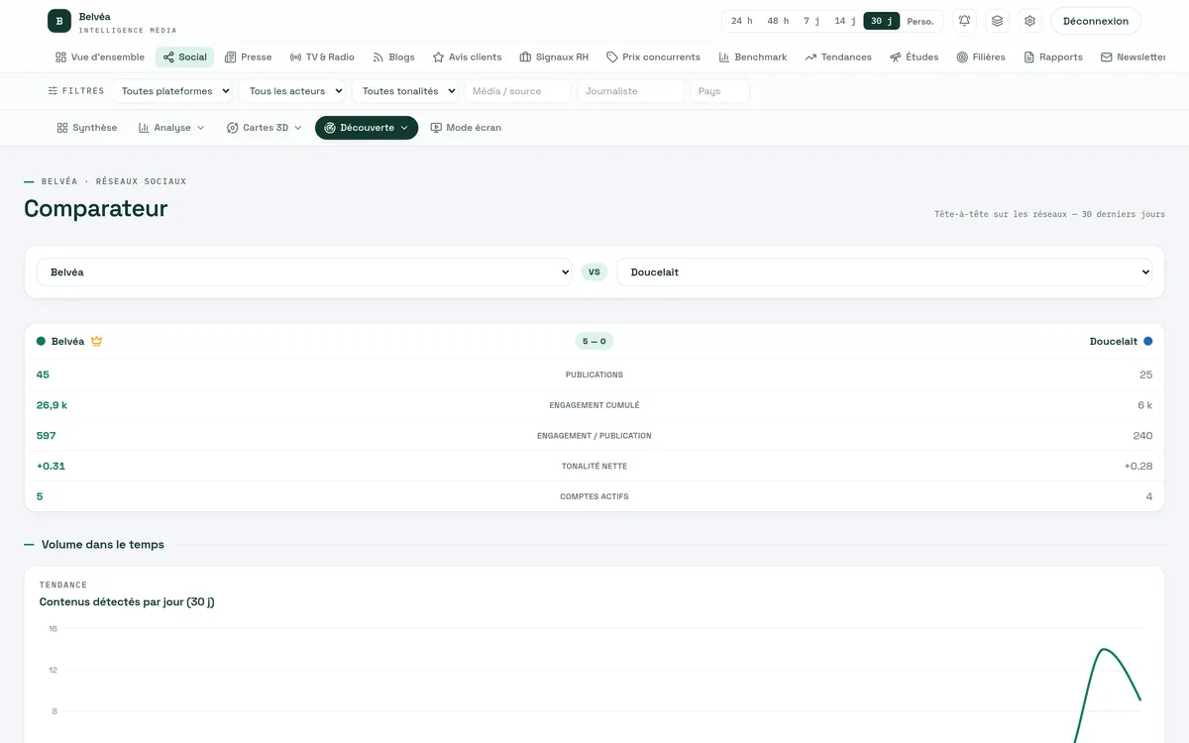1189x743 pixels.
Task: Click the Découverte pill button
Action: click(367, 128)
